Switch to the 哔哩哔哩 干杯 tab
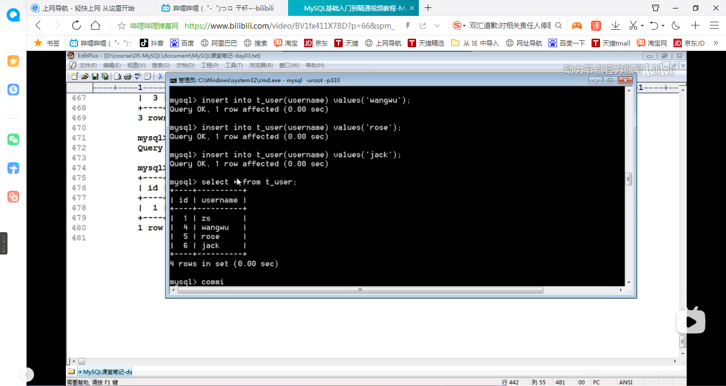Viewport: 726px width, 386px height. point(223,8)
